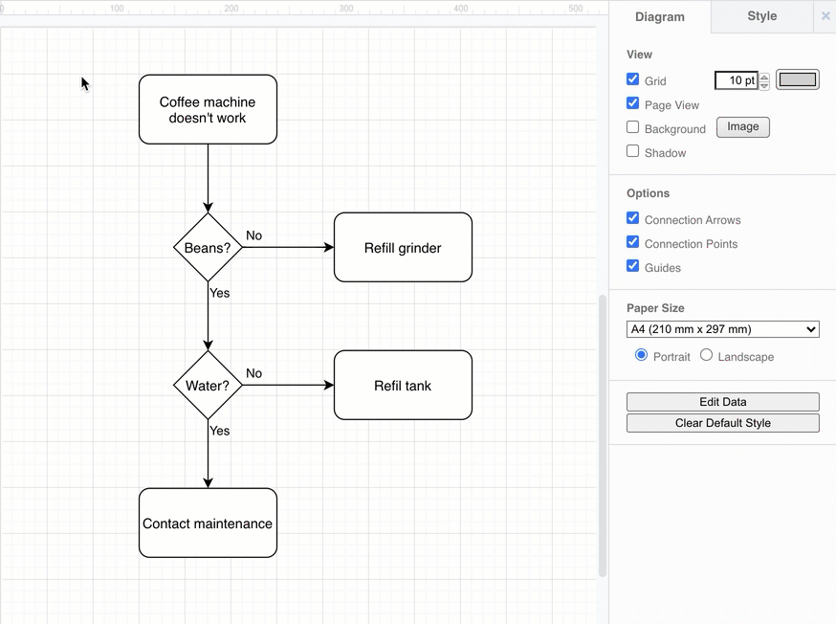
Task: Toggle the Guides option
Action: (632, 267)
